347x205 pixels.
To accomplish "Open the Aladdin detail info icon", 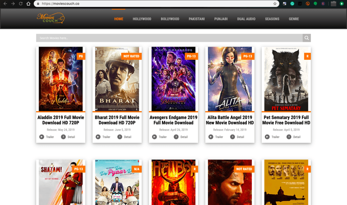I will coord(63,137).
